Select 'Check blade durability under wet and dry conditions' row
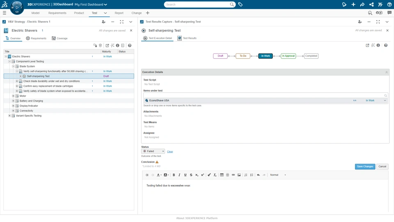 [69, 81]
